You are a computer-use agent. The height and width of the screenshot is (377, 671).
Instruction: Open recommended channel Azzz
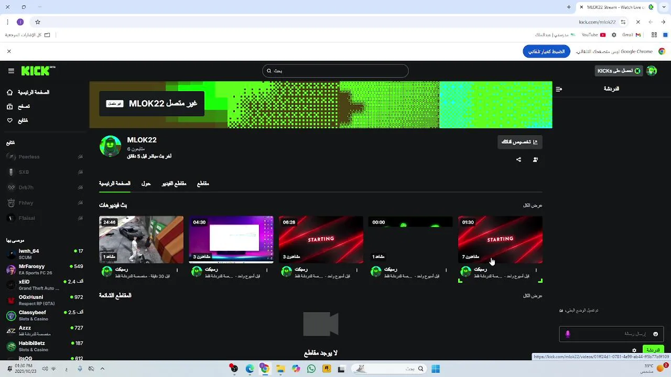coord(45,331)
